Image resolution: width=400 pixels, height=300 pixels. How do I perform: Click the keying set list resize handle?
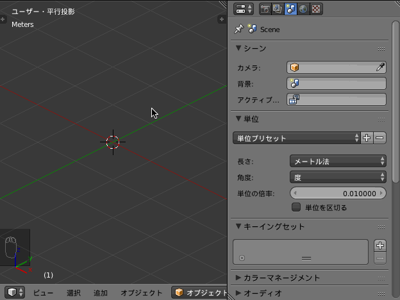pyautogui.click(x=306, y=258)
